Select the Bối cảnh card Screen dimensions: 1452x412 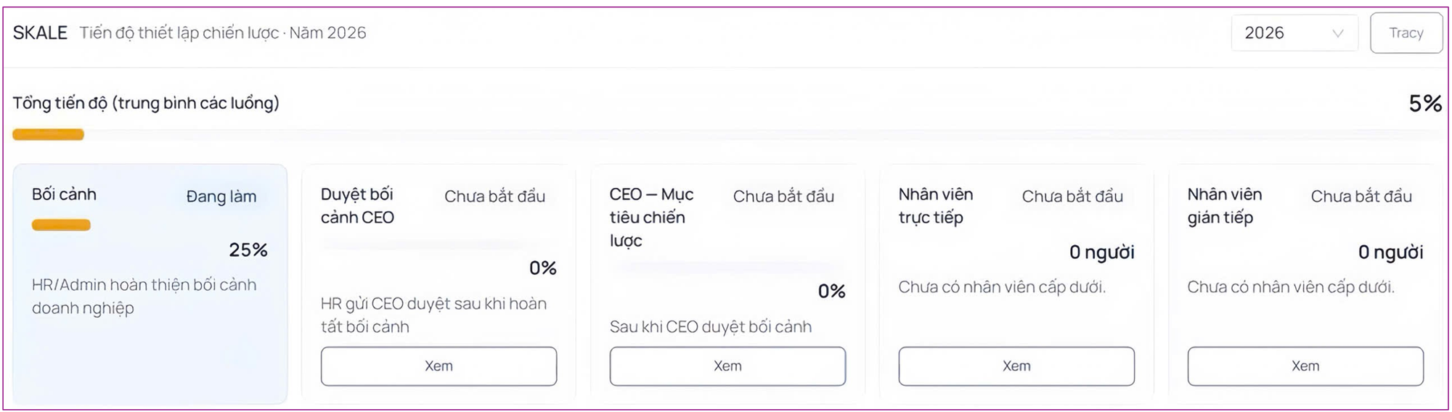tap(150, 284)
